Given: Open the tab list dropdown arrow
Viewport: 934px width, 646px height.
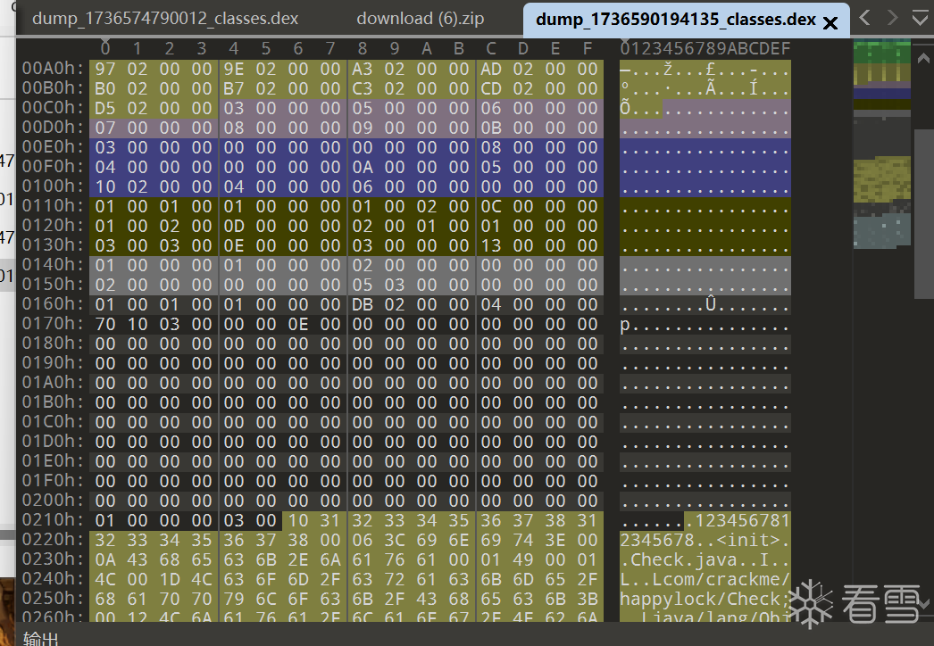Looking at the screenshot, I should tap(920, 18).
